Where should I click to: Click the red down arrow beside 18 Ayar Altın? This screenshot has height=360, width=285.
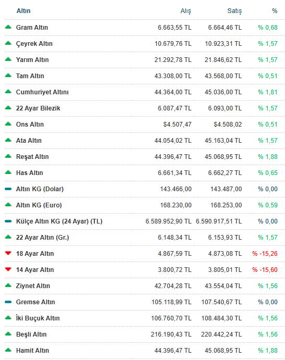[8, 253]
